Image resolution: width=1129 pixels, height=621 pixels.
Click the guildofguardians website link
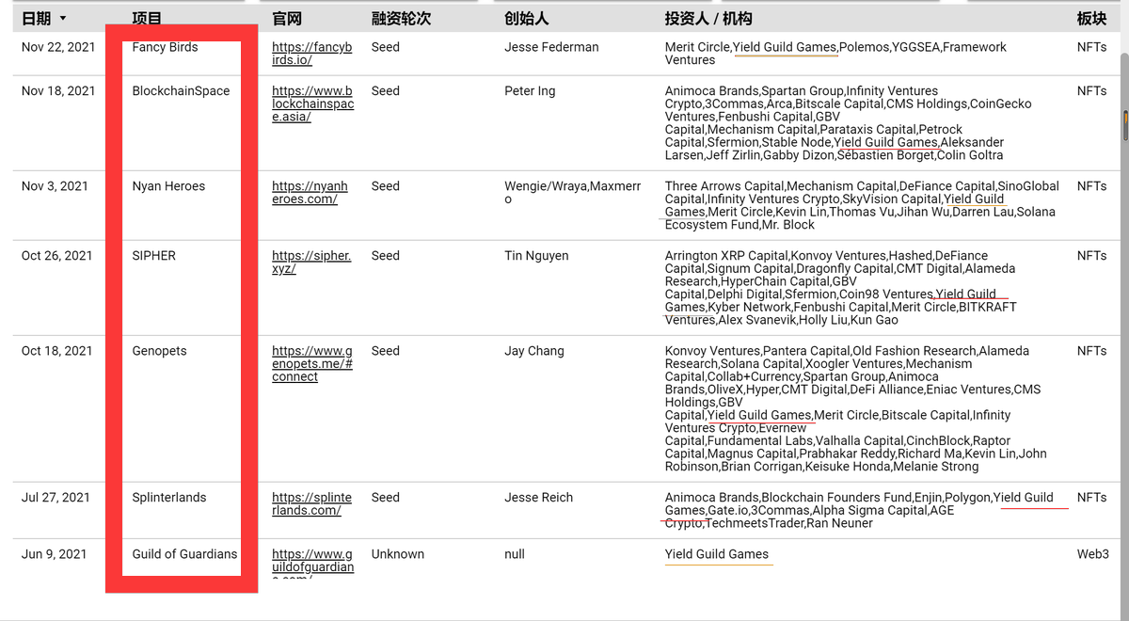tap(312, 561)
